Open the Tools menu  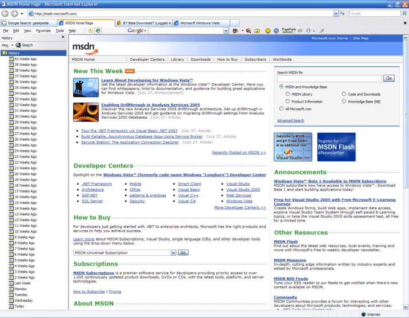coord(60,31)
